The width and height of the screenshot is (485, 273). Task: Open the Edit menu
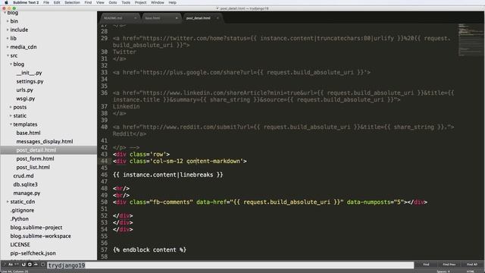pyautogui.click(x=57, y=2)
